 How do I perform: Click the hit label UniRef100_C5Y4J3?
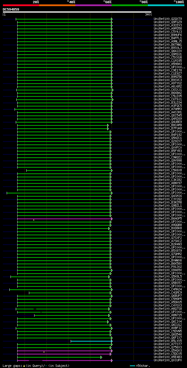(x=168, y=32)
